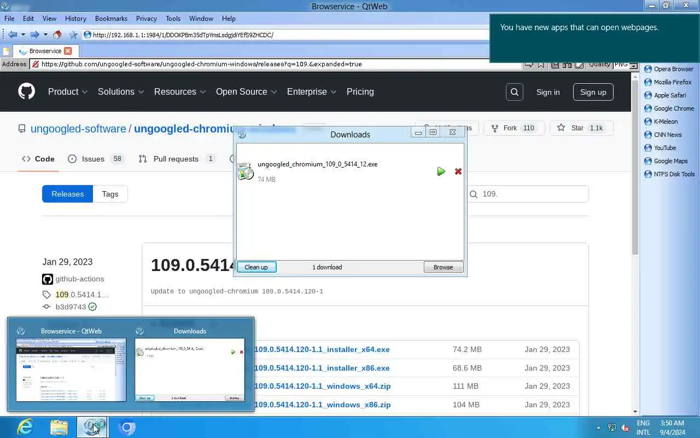Image resolution: width=700 pixels, height=438 pixels.
Task: Expand the Enterprise menu
Action: pyautogui.click(x=312, y=92)
